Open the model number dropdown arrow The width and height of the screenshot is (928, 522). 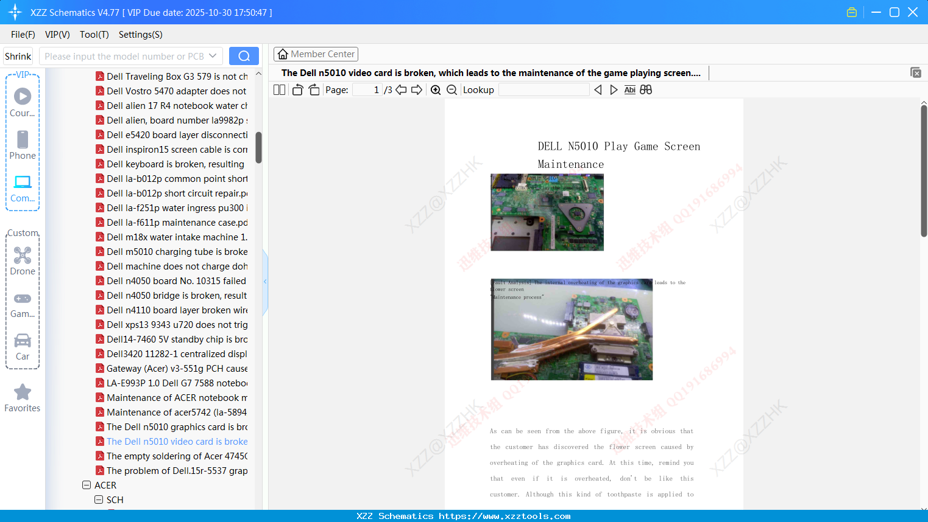click(213, 56)
